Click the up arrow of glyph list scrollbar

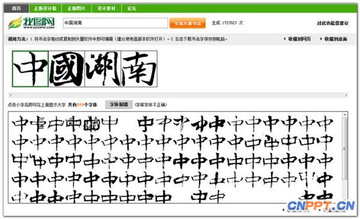click(344, 115)
